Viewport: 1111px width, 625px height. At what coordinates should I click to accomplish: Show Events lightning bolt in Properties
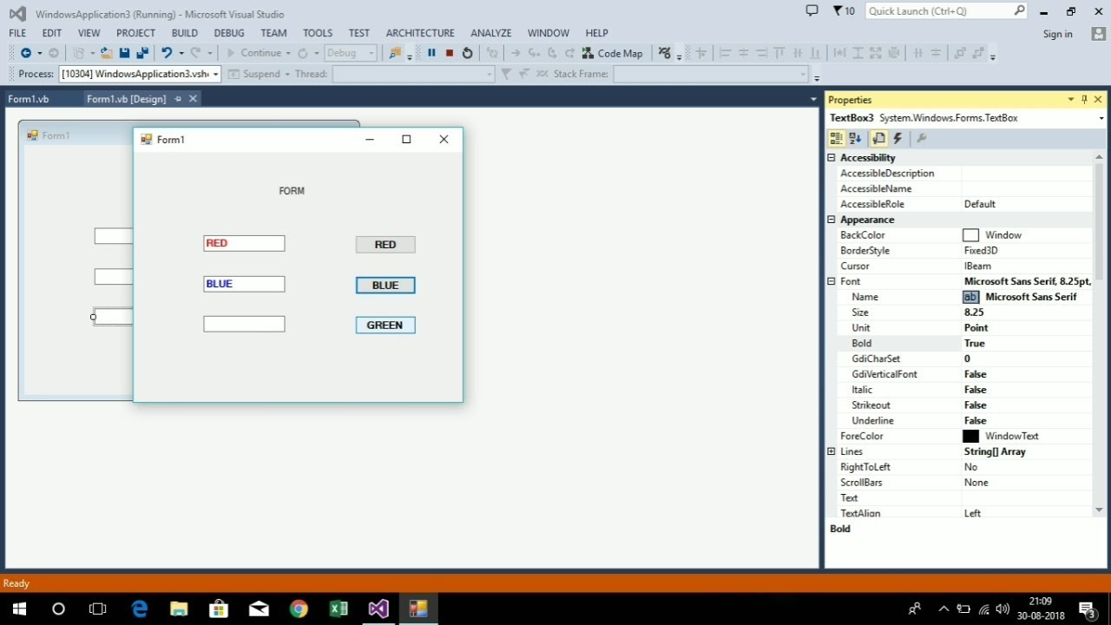click(x=897, y=138)
